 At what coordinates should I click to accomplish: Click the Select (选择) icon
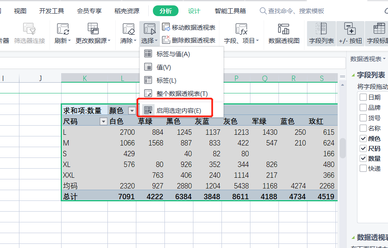150,29
